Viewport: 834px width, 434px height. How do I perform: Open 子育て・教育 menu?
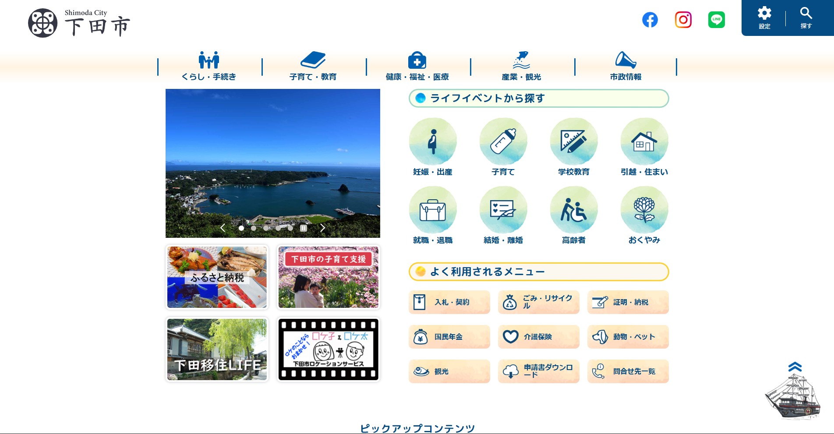coord(313,66)
